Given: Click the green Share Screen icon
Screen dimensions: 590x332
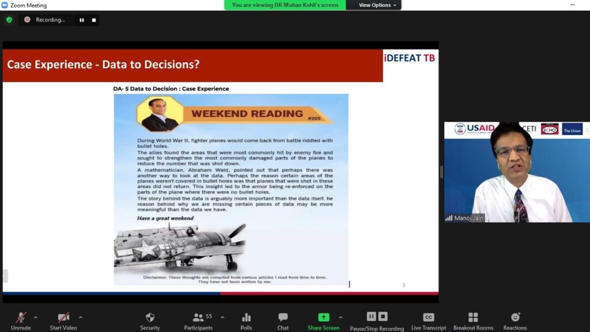Looking at the screenshot, I should tap(323, 317).
